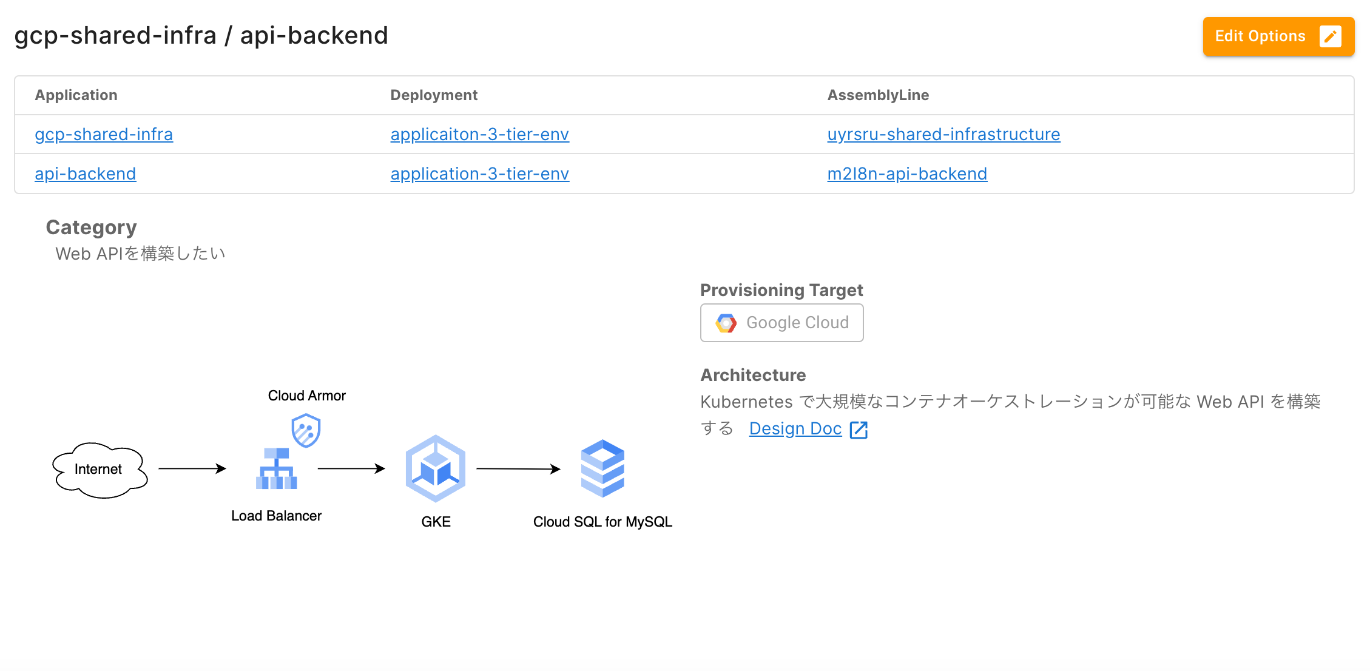Click the Application column header

pos(76,95)
